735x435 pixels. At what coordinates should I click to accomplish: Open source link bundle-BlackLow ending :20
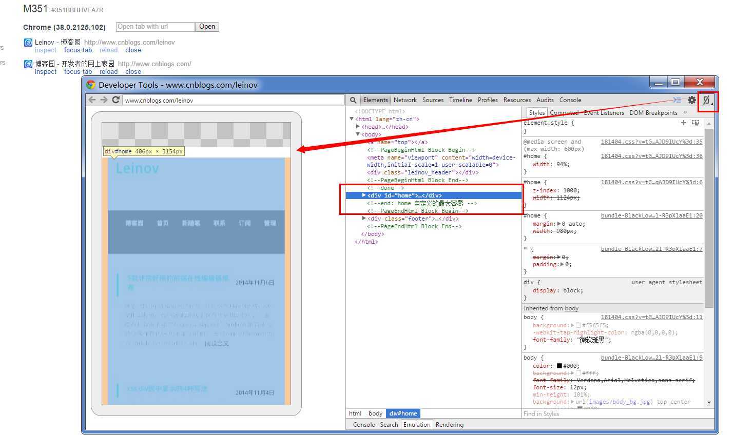(x=652, y=215)
